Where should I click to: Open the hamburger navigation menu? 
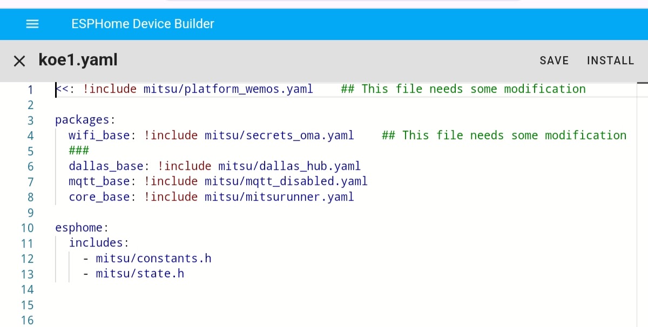click(32, 24)
